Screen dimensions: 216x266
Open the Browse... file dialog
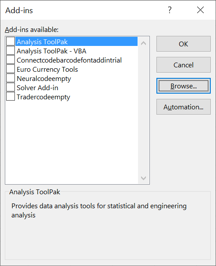point(184,86)
